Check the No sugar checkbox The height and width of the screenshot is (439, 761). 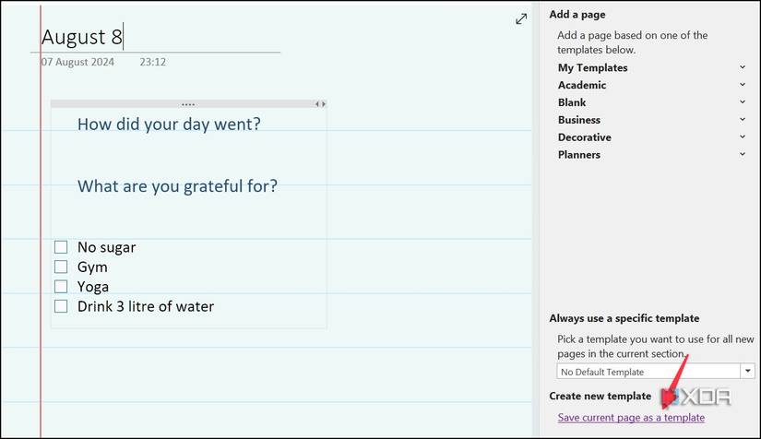click(61, 247)
